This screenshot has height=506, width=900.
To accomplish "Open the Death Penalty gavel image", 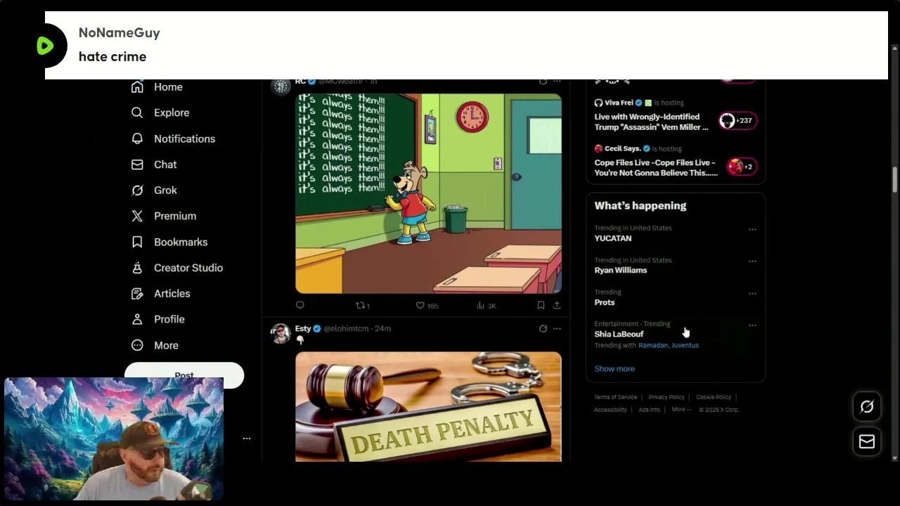I will click(x=428, y=407).
